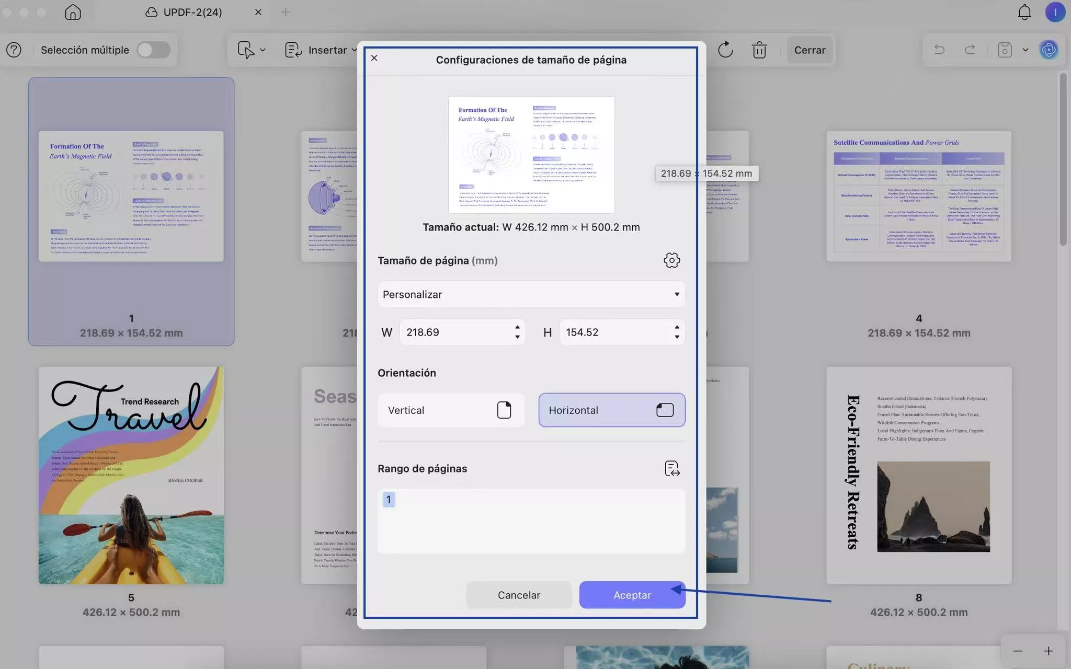Expand the Personalizar page size dropdown
1071x669 pixels.
click(x=531, y=294)
